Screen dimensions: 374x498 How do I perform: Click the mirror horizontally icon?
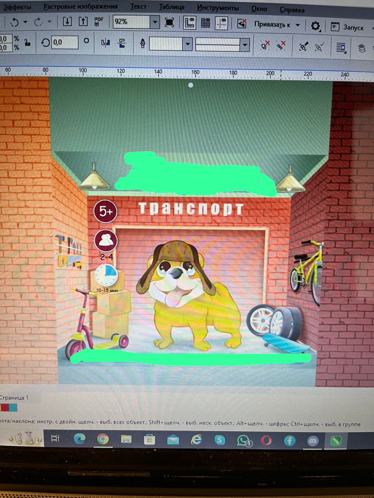point(105,42)
